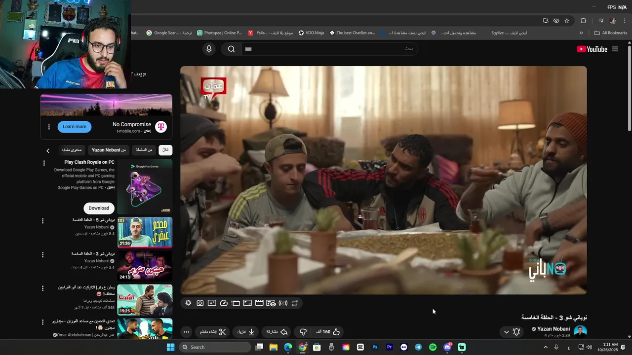
Task: Open the Photopea bookmark
Action: click(x=220, y=33)
